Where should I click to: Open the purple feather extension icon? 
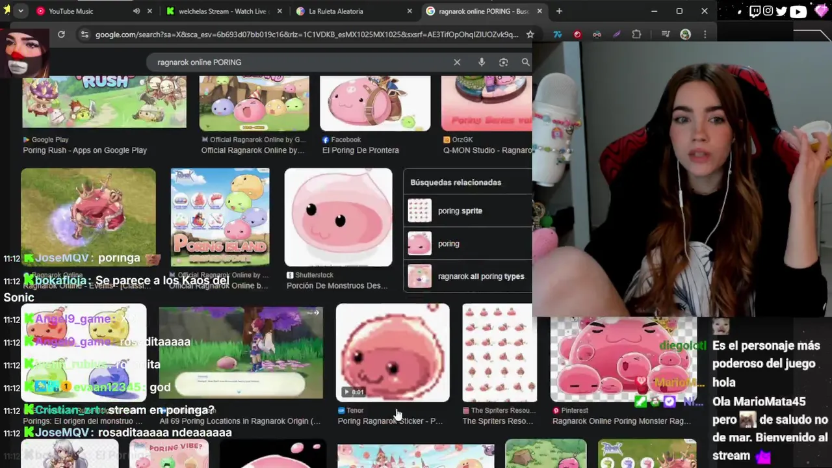617,34
